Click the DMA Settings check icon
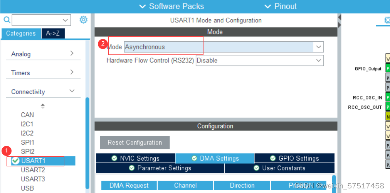The image size is (390, 193). (x=195, y=158)
